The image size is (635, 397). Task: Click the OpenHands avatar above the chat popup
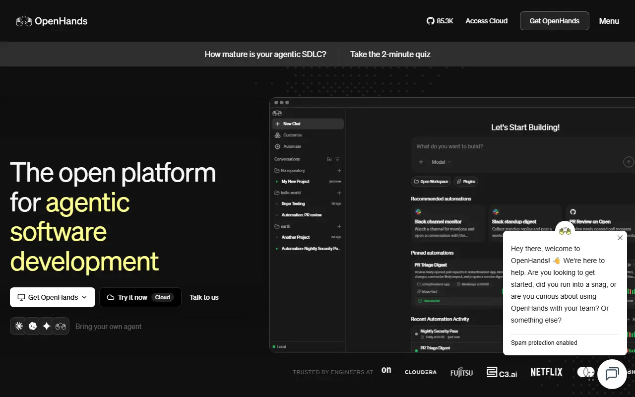point(565,231)
